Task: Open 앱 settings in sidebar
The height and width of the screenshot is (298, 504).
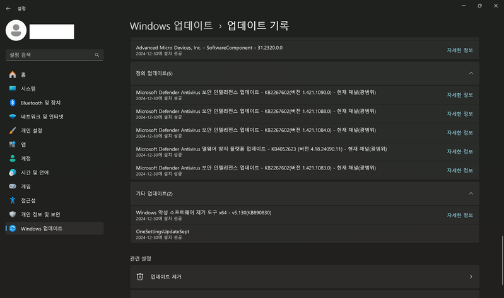Action: coord(54,144)
